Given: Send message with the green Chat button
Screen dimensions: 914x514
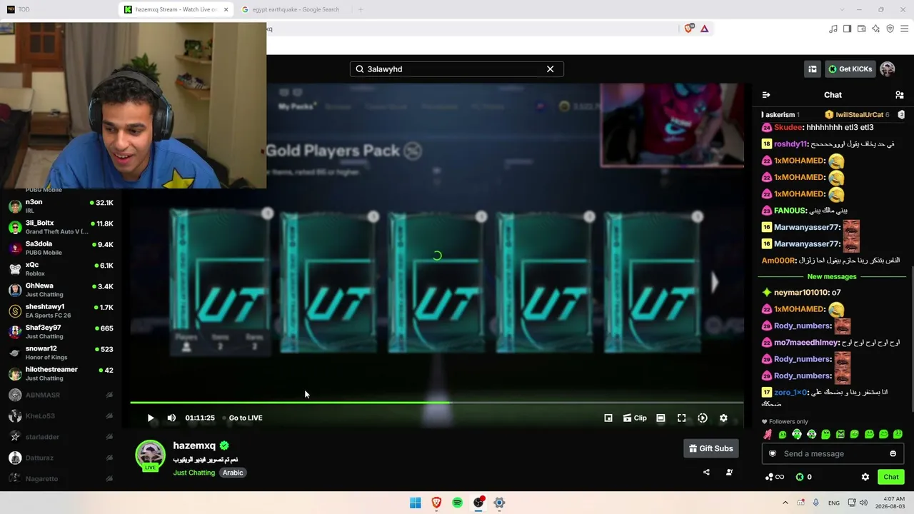Looking at the screenshot, I should click(891, 477).
